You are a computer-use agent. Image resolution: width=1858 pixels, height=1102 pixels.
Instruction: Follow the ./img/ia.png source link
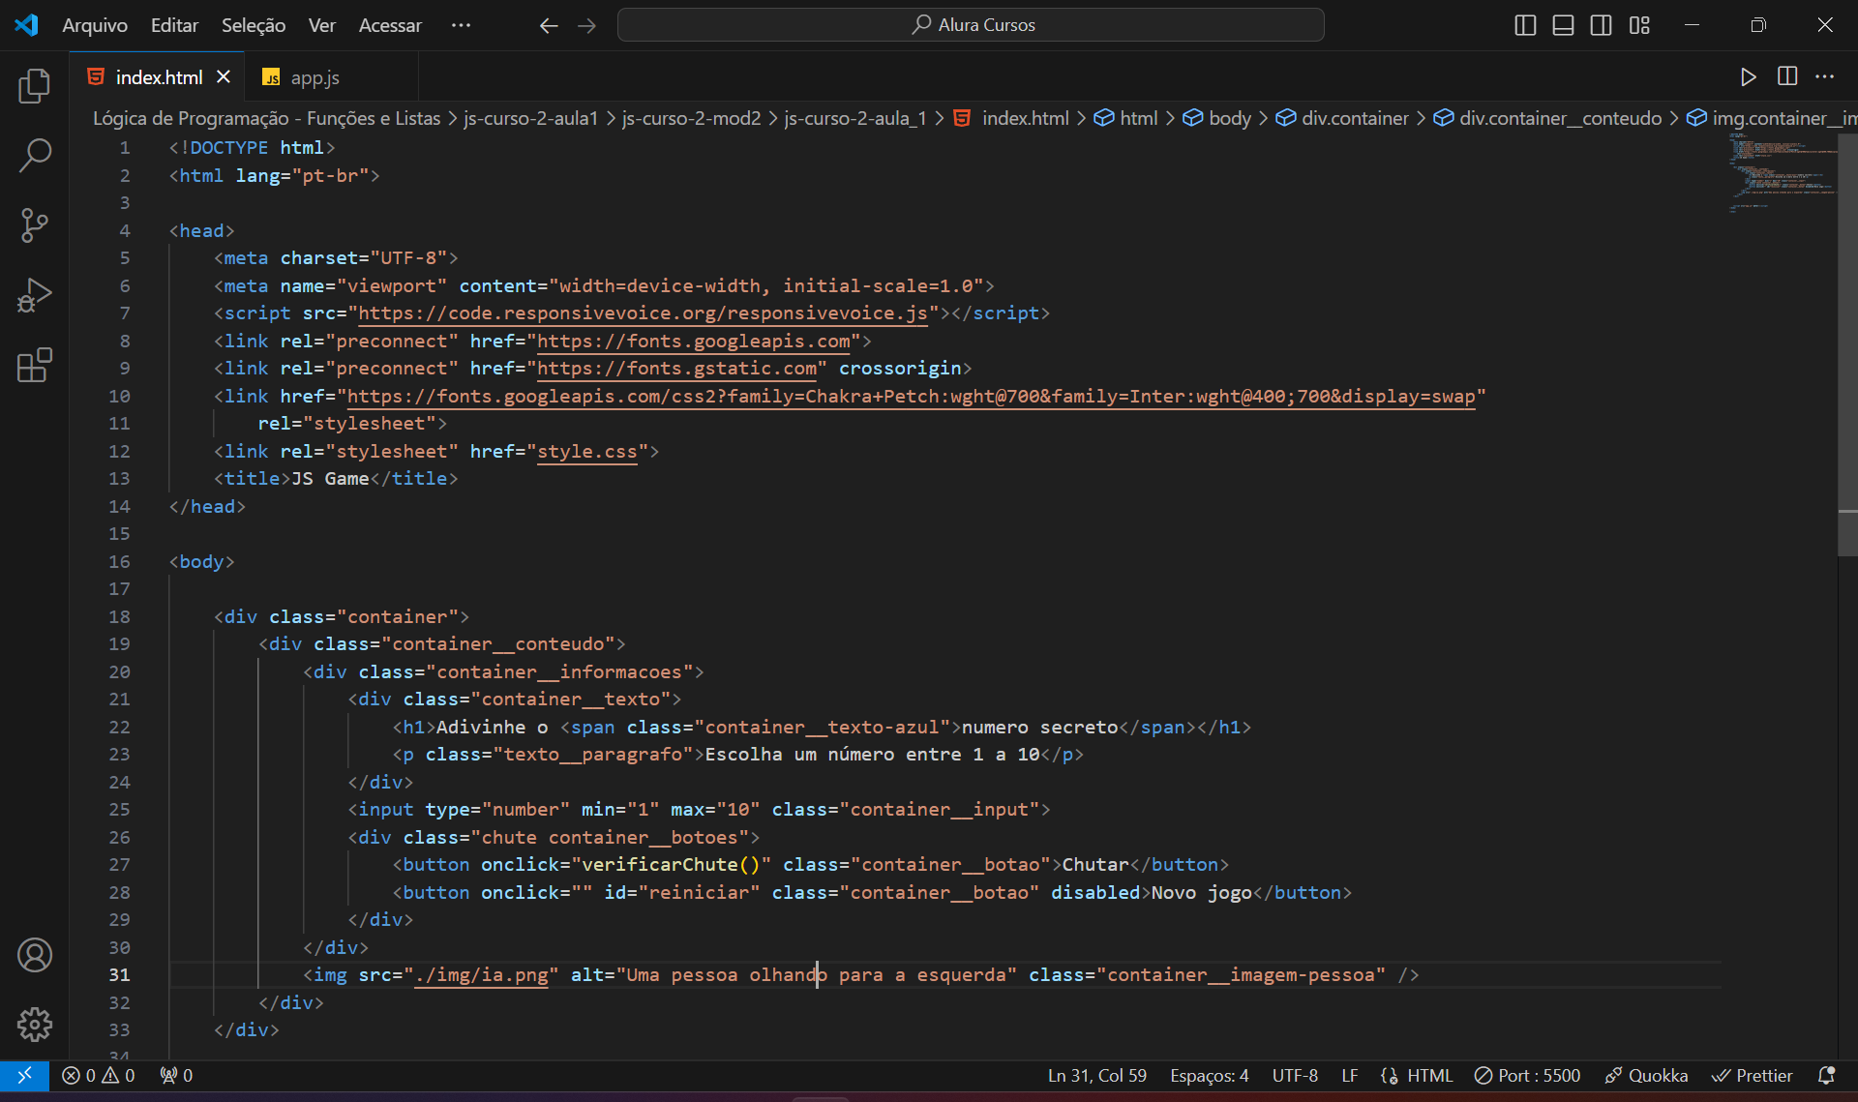point(481,974)
